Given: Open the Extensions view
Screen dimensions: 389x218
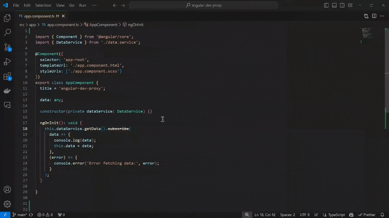Looking at the screenshot, I should pos(7,76).
